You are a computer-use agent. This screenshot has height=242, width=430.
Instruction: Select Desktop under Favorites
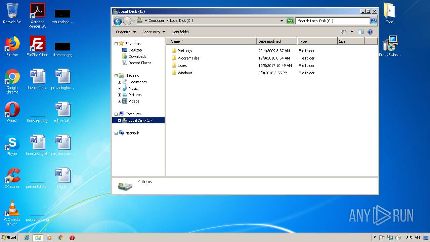click(x=135, y=50)
